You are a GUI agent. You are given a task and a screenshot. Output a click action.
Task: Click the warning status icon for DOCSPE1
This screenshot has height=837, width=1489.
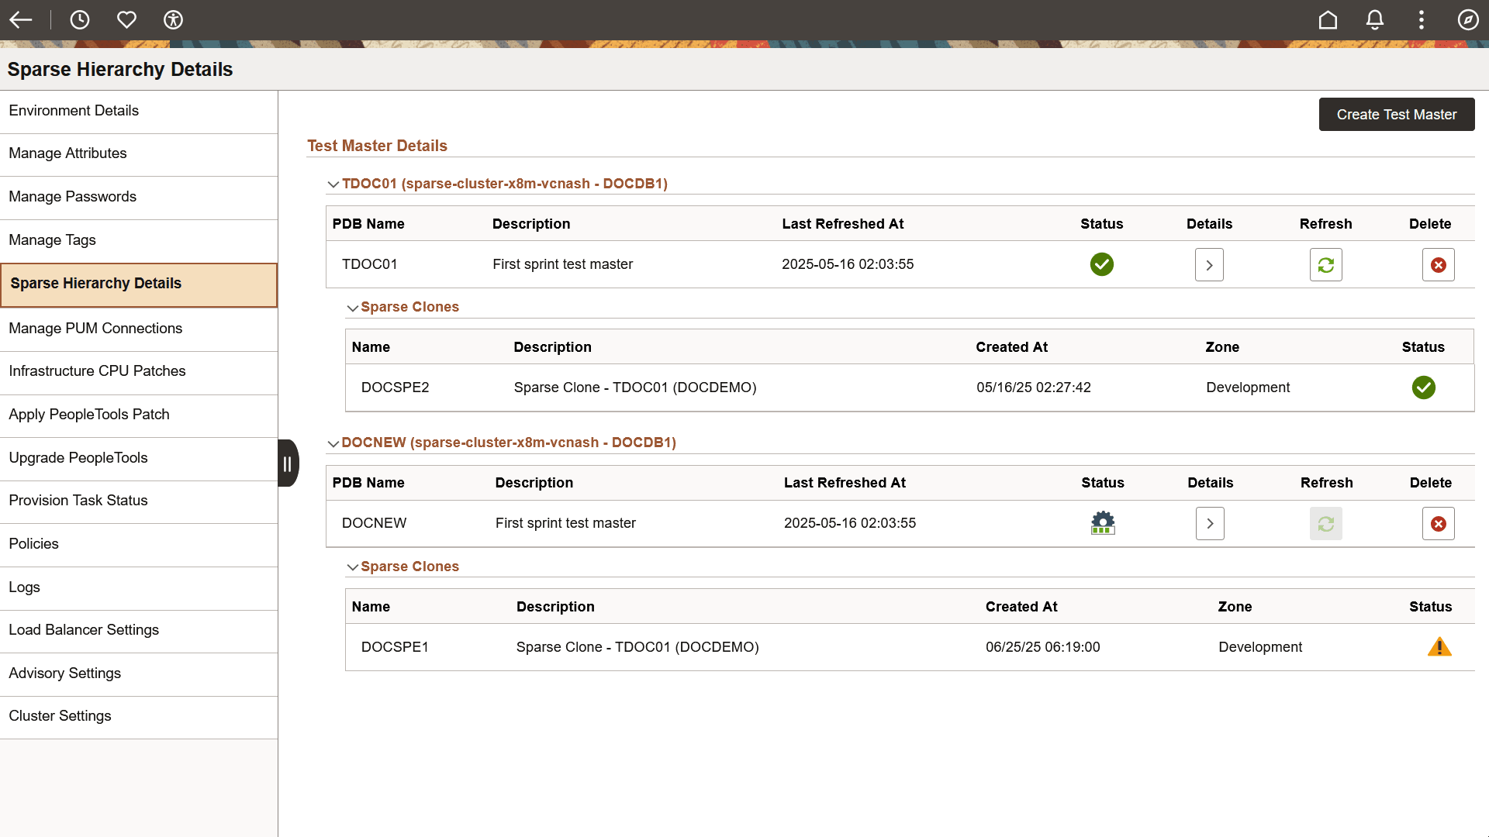tap(1439, 646)
